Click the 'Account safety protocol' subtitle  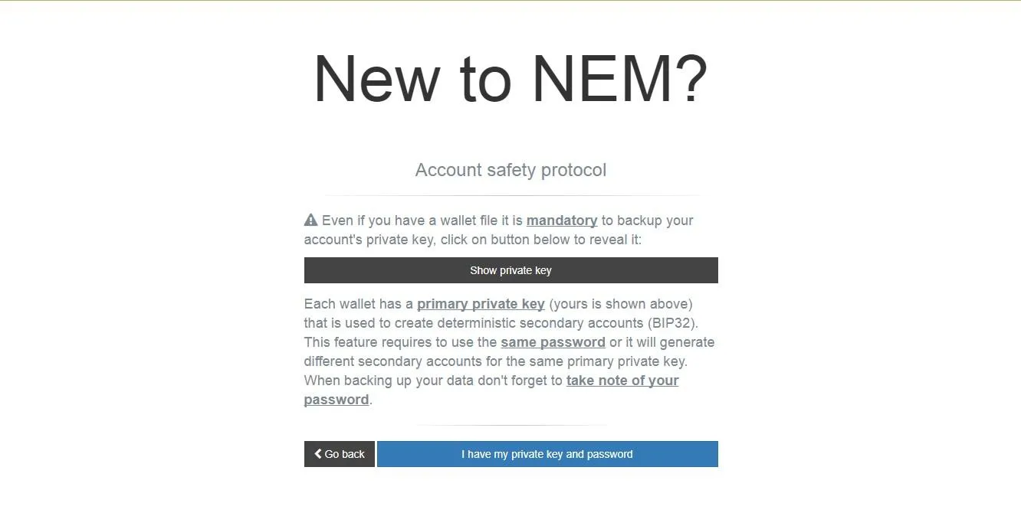coord(510,169)
